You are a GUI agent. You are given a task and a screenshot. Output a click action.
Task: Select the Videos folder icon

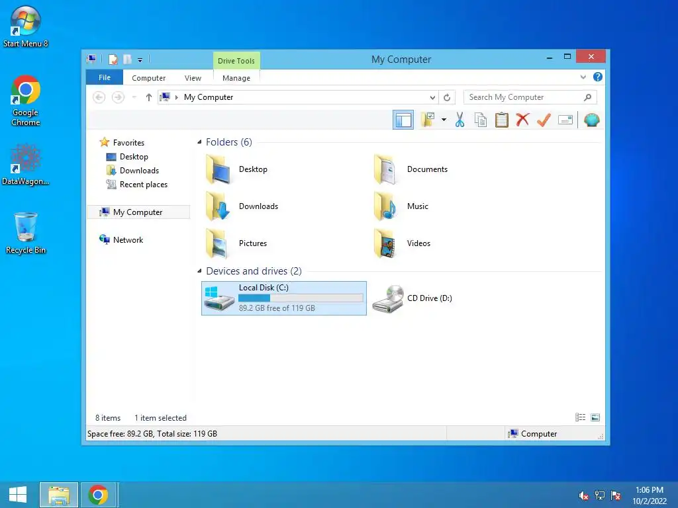point(386,243)
